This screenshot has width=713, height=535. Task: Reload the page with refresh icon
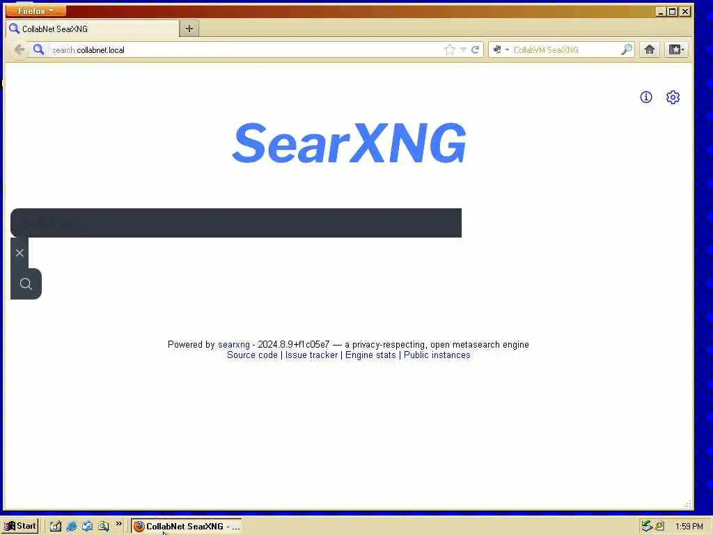pos(475,49)
